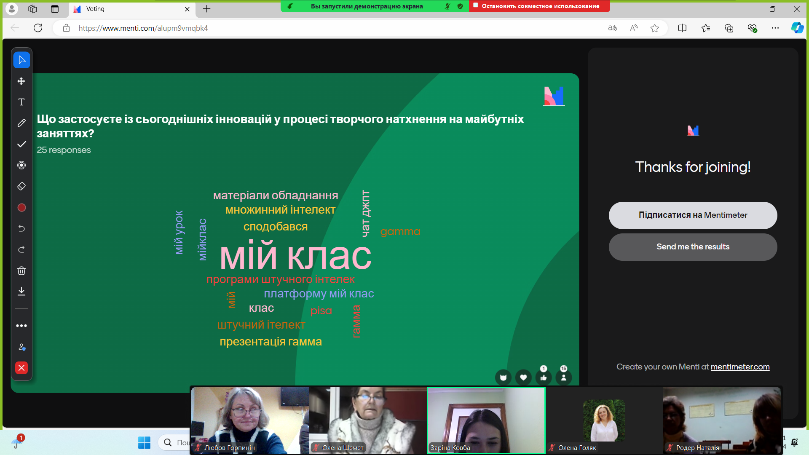Click the Mentimeter logo on the slide
Screen dimensions: 809x455
click(x=554, y=96)
